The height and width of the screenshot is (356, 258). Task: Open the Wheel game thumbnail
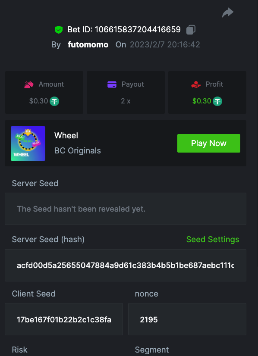[28, 144]
